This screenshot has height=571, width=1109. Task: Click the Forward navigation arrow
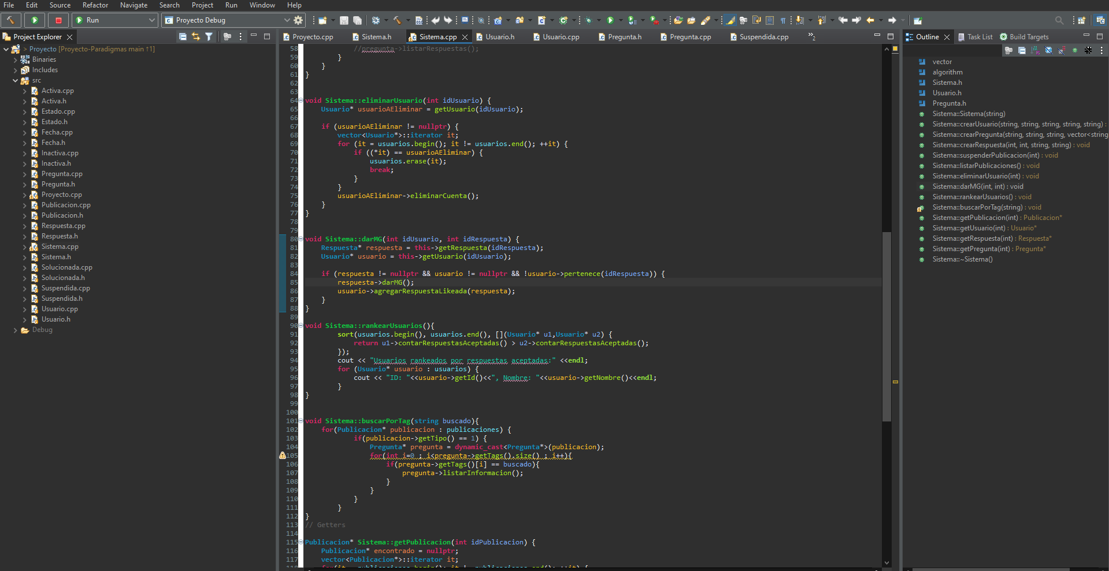[x=892, y=20]
